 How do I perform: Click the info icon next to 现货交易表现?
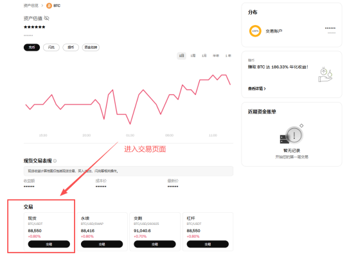click(x=55, y=161)
